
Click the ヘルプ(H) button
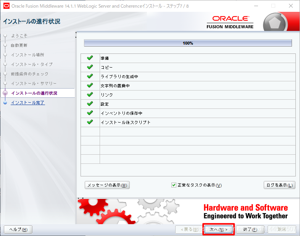(x=18, y=230)
